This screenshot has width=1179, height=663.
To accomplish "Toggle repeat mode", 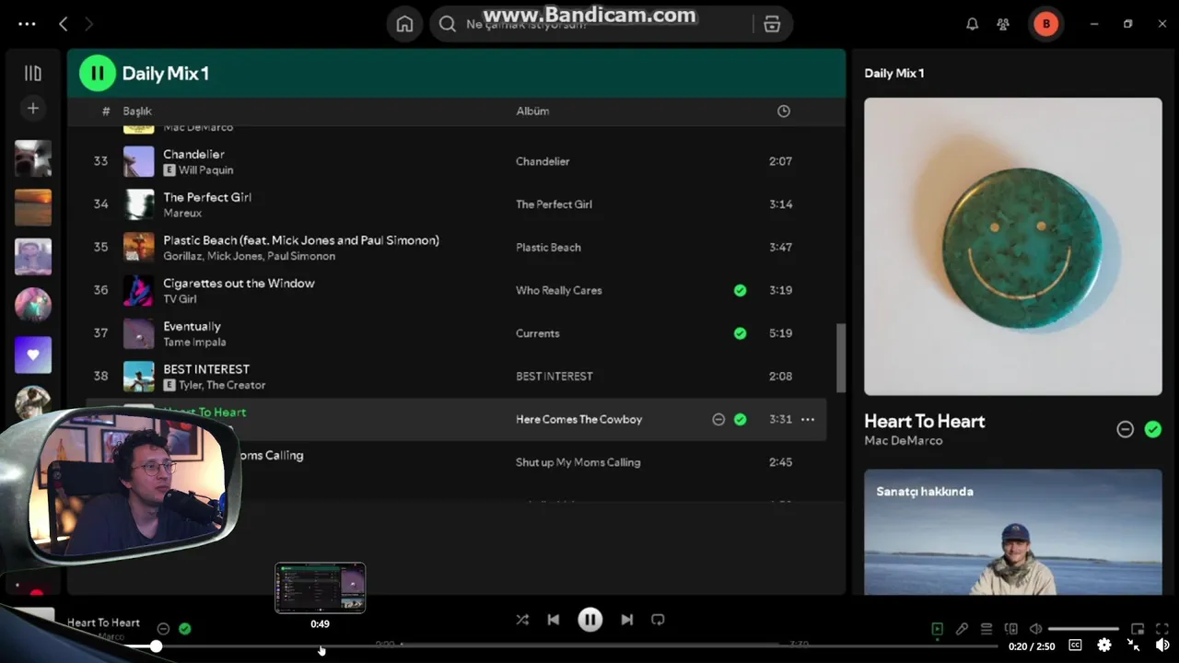I will point(658,620).
